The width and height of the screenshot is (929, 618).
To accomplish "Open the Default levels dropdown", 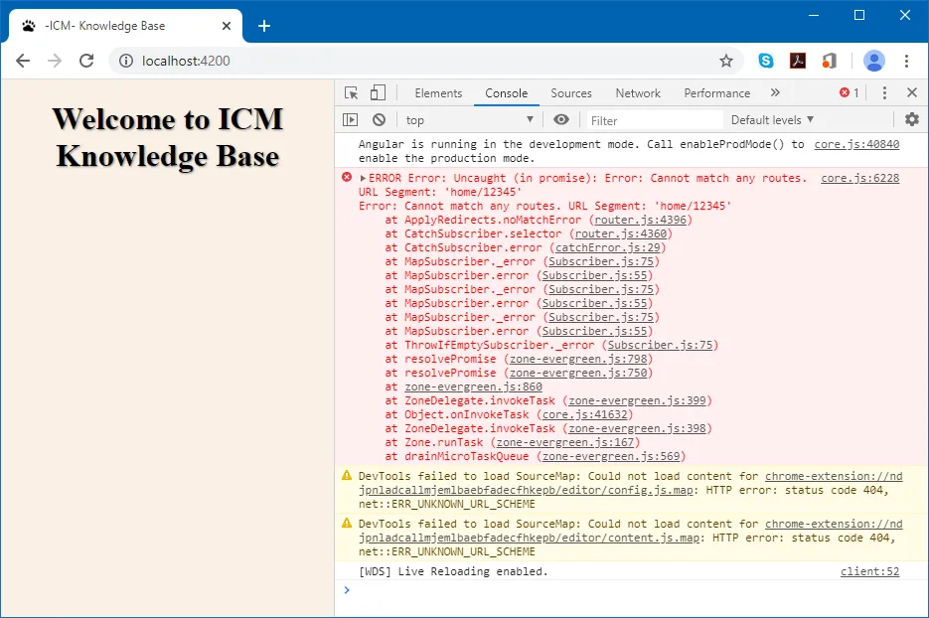I will coord(772,119).
